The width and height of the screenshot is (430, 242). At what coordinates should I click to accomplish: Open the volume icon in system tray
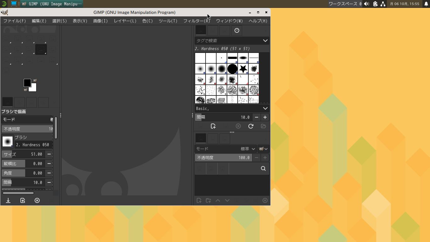[366, 4]
